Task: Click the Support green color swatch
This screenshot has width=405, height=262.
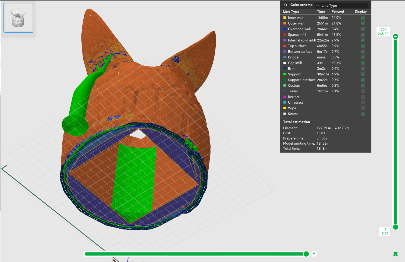Action: point(285,74)
